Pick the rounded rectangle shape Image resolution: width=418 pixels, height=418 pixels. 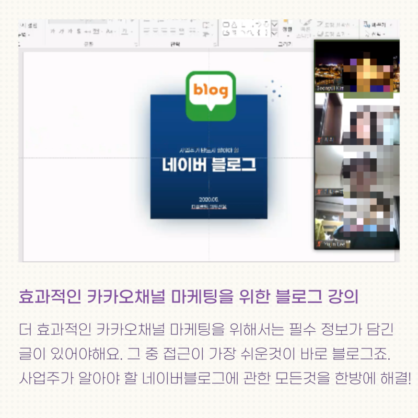point(226,25)
